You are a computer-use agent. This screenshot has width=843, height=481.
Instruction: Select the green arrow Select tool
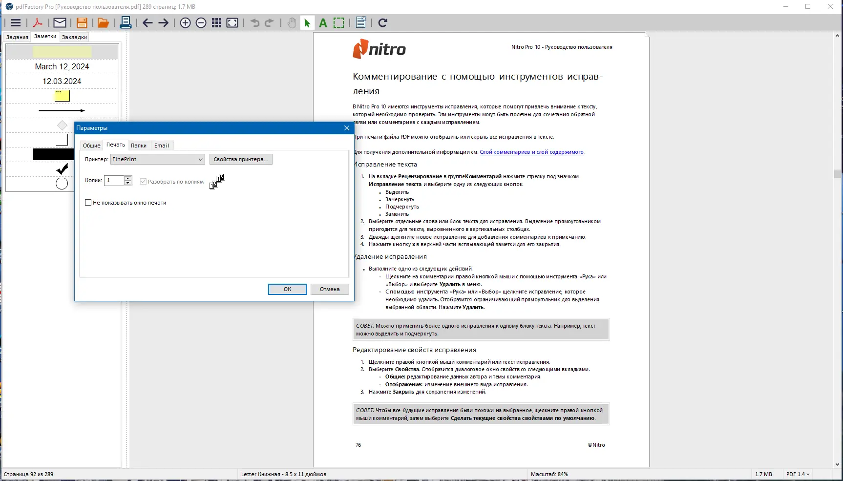tap(307, 23)
